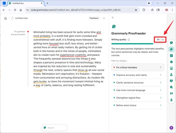Click the Grammarly Proofreader heading

click(x=129, y=33)
